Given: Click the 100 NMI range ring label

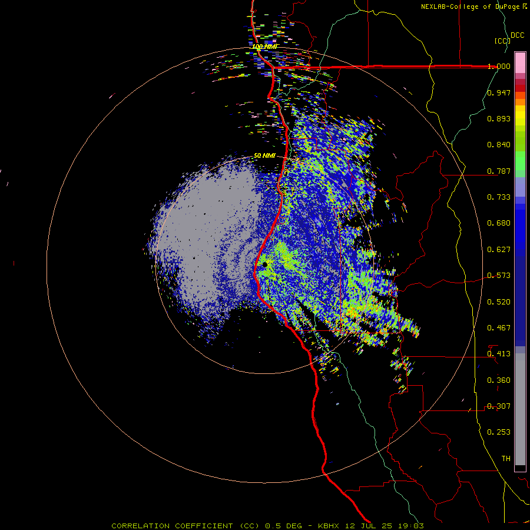Looking at the screenshot, I should 264,47.
